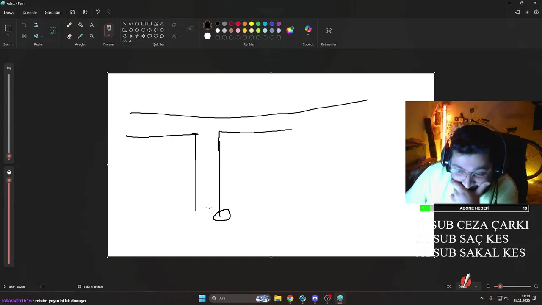Viewport: 542px width, 305px height.
Task: Click the brush size slider handle
Action: point(9,156)
